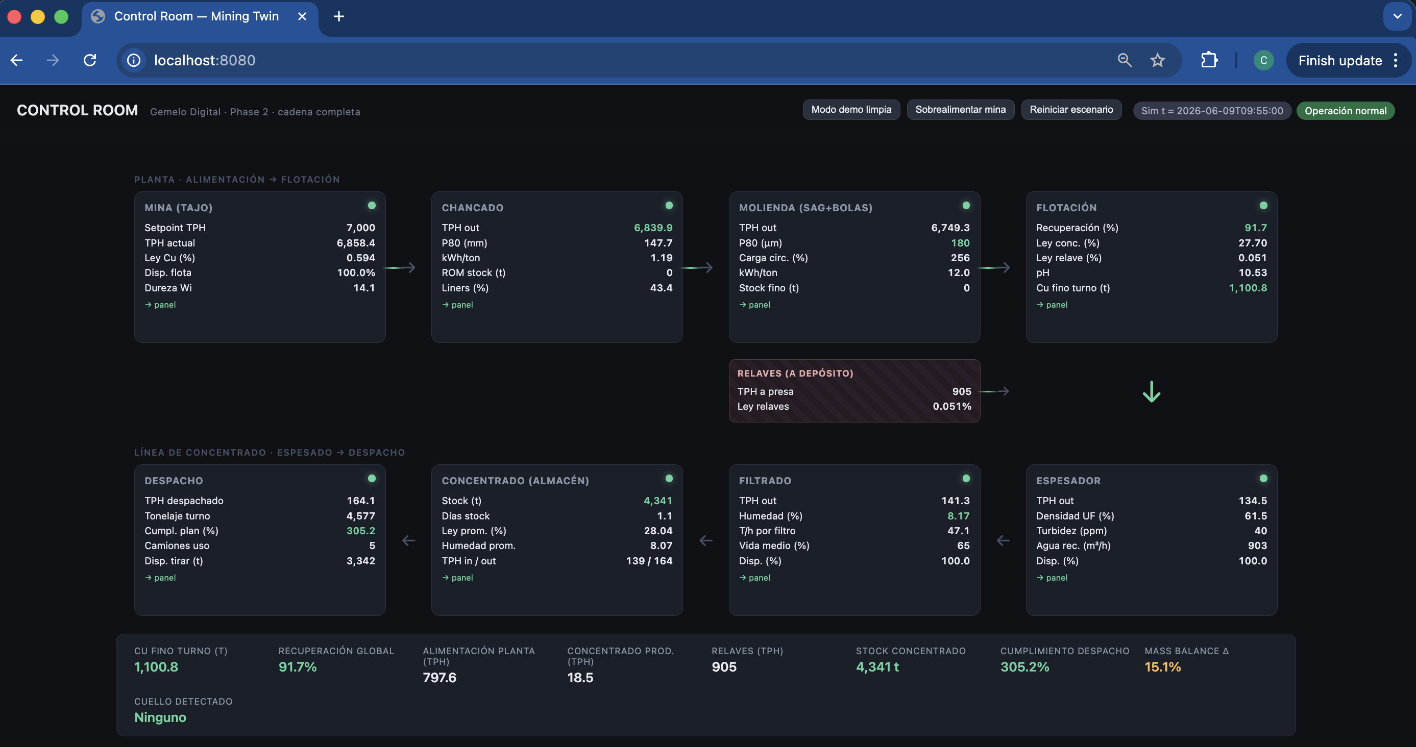Click the arrow from Chancado to Molienda
The image size is (1416, 747).
[697, 267]
